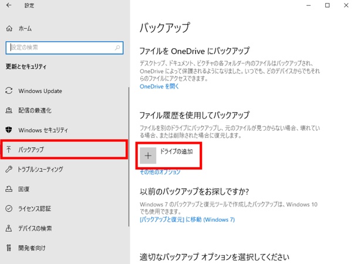Screen dimensions: 354x264
Task: Click the トラブルシューティング wrench icon
Action: click(9, 169)
